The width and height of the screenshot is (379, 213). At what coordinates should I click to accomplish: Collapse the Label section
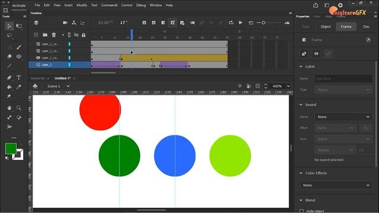(301, 66)
